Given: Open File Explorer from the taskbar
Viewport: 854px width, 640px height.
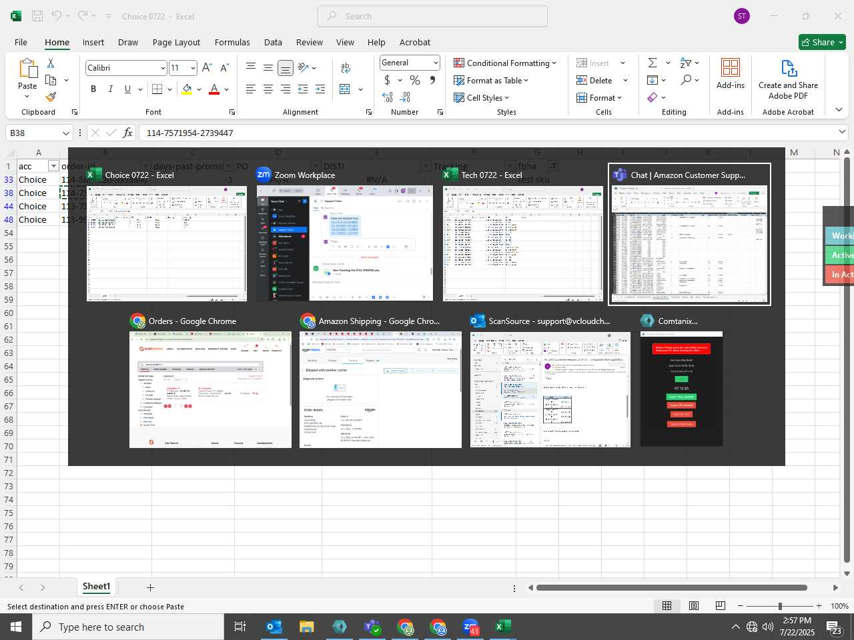Looking at the screenshot, I should pyautogui.click(x=306, y=627).
